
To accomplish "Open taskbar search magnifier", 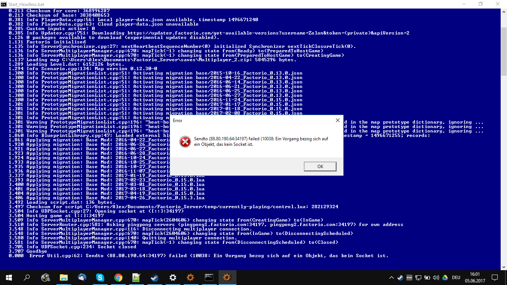I will pos(27,278).
